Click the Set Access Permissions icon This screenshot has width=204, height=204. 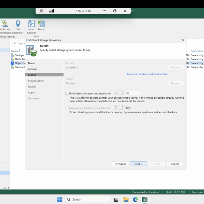(x=5, y=24)
